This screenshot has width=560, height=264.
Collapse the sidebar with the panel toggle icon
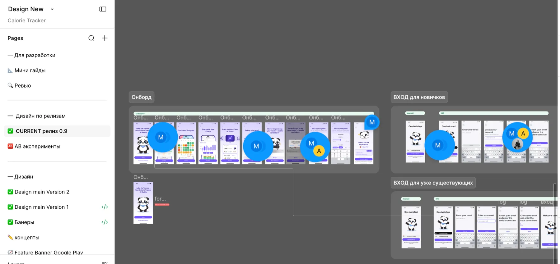103,9
